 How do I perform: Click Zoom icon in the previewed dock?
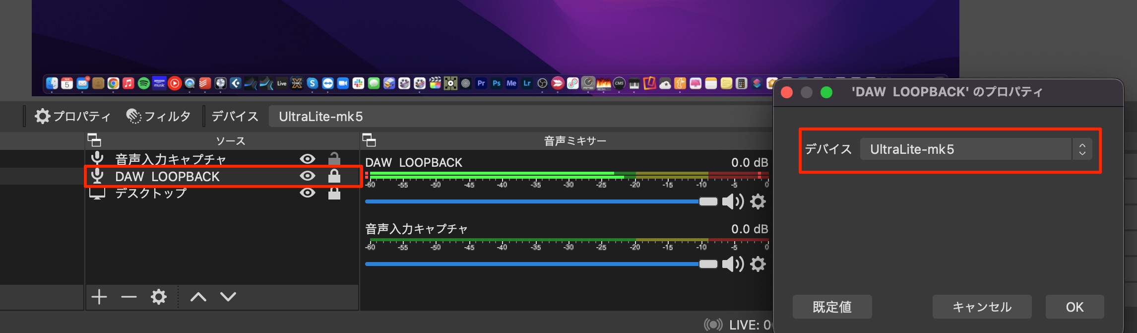343,83
